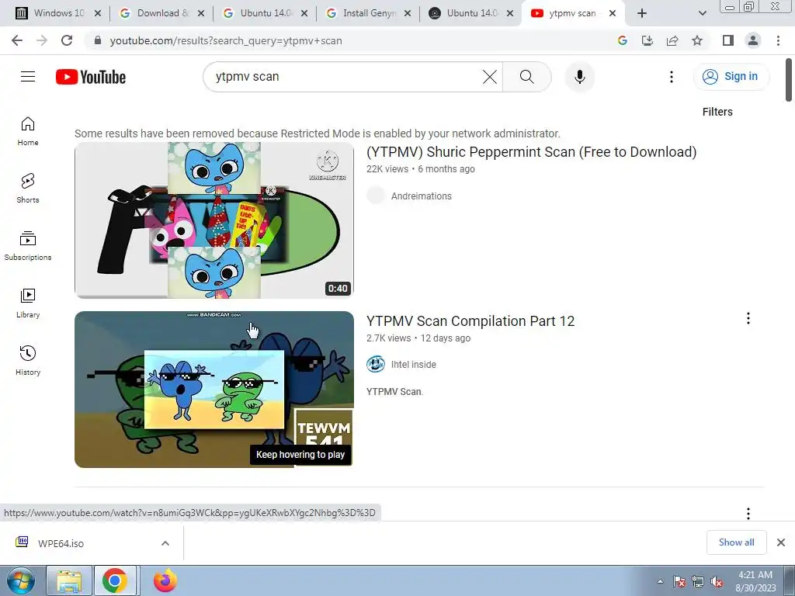Open History in the sidebar
The image size is (795, 596).
click(x=28, y=360)
